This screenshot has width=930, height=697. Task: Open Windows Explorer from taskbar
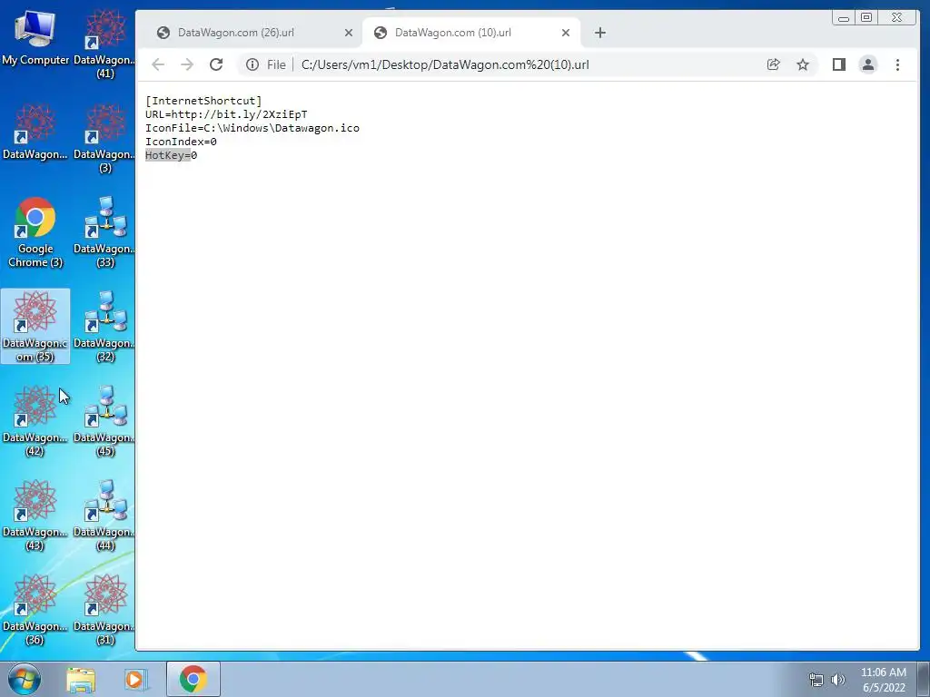81,679
